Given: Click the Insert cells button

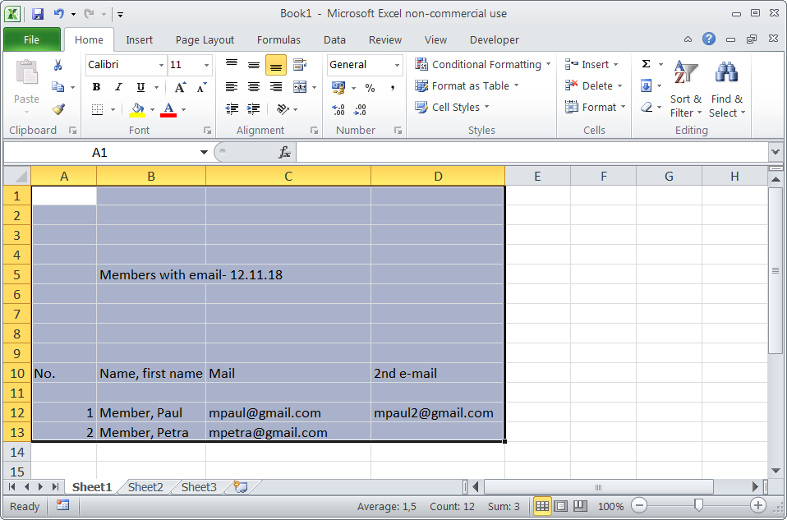Looking at the screenshot, I should click(x=591, y=64).
